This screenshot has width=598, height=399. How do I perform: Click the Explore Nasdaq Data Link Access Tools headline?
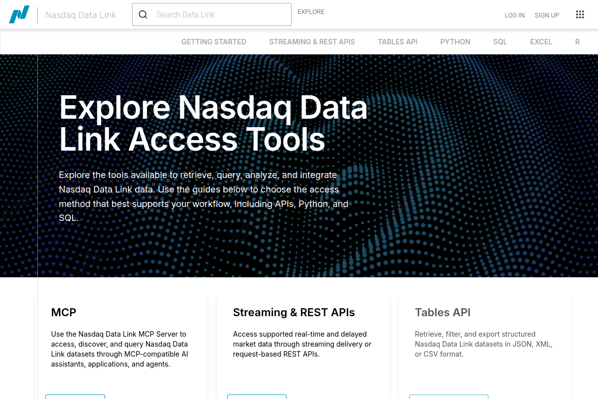(213, 123)
